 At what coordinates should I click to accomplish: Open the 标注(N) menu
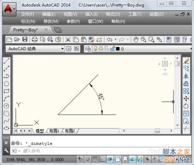[x=28, y=21]
